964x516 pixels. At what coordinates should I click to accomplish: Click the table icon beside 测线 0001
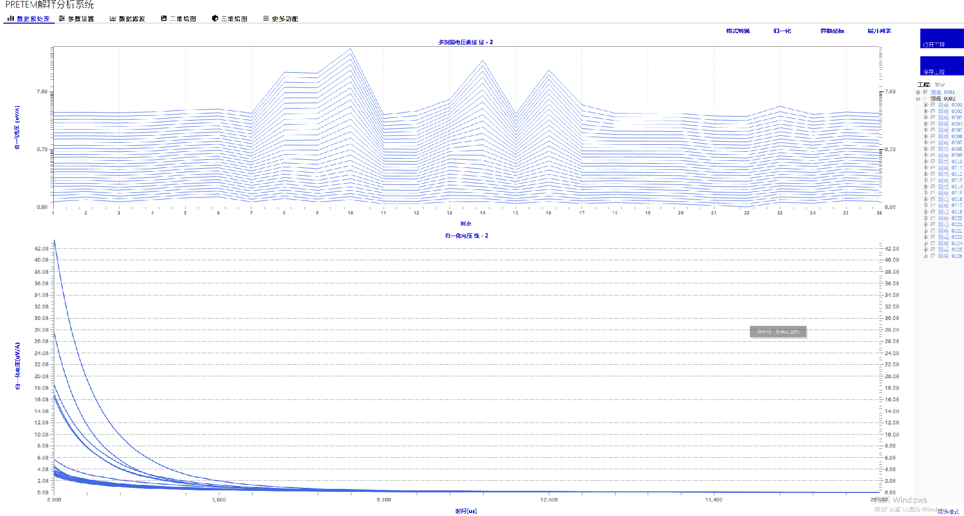point(925,92)
